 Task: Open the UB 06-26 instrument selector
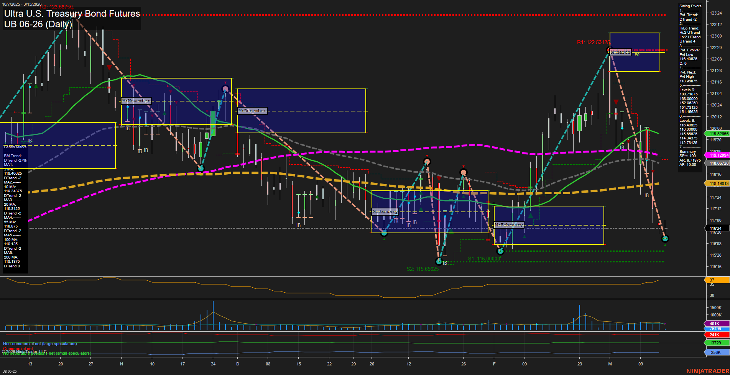click(x=10, y=372)
